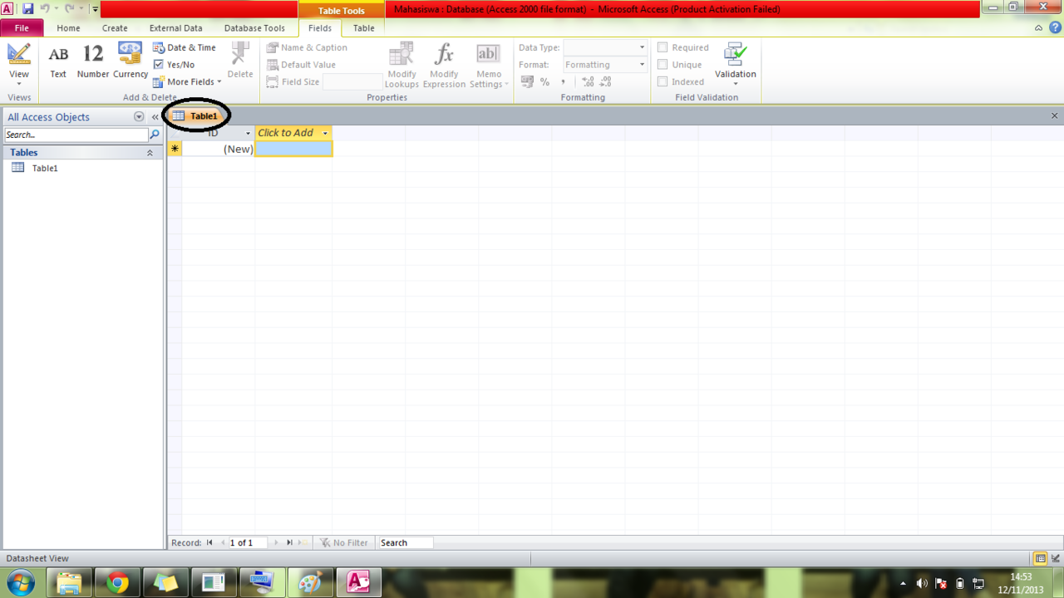The image size is (1064, 598).
Task: Go to last record button
Action: tap(289, 542)
